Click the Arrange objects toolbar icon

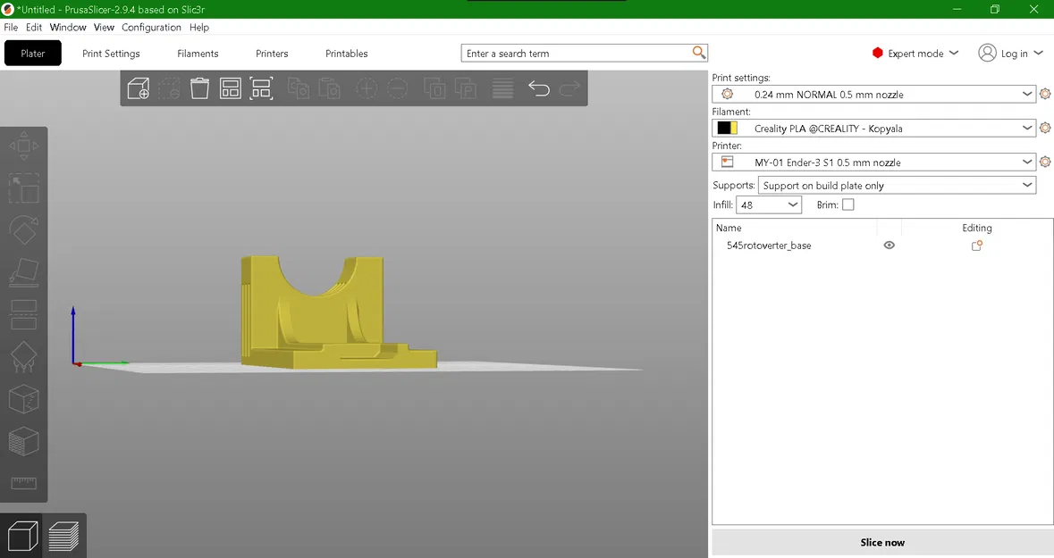[x=231, y=88]
